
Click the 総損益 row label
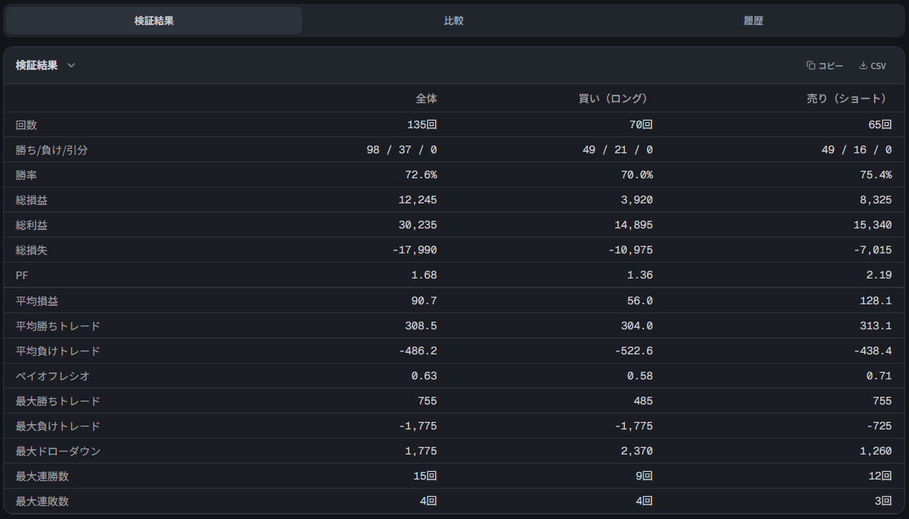[31, 200]
